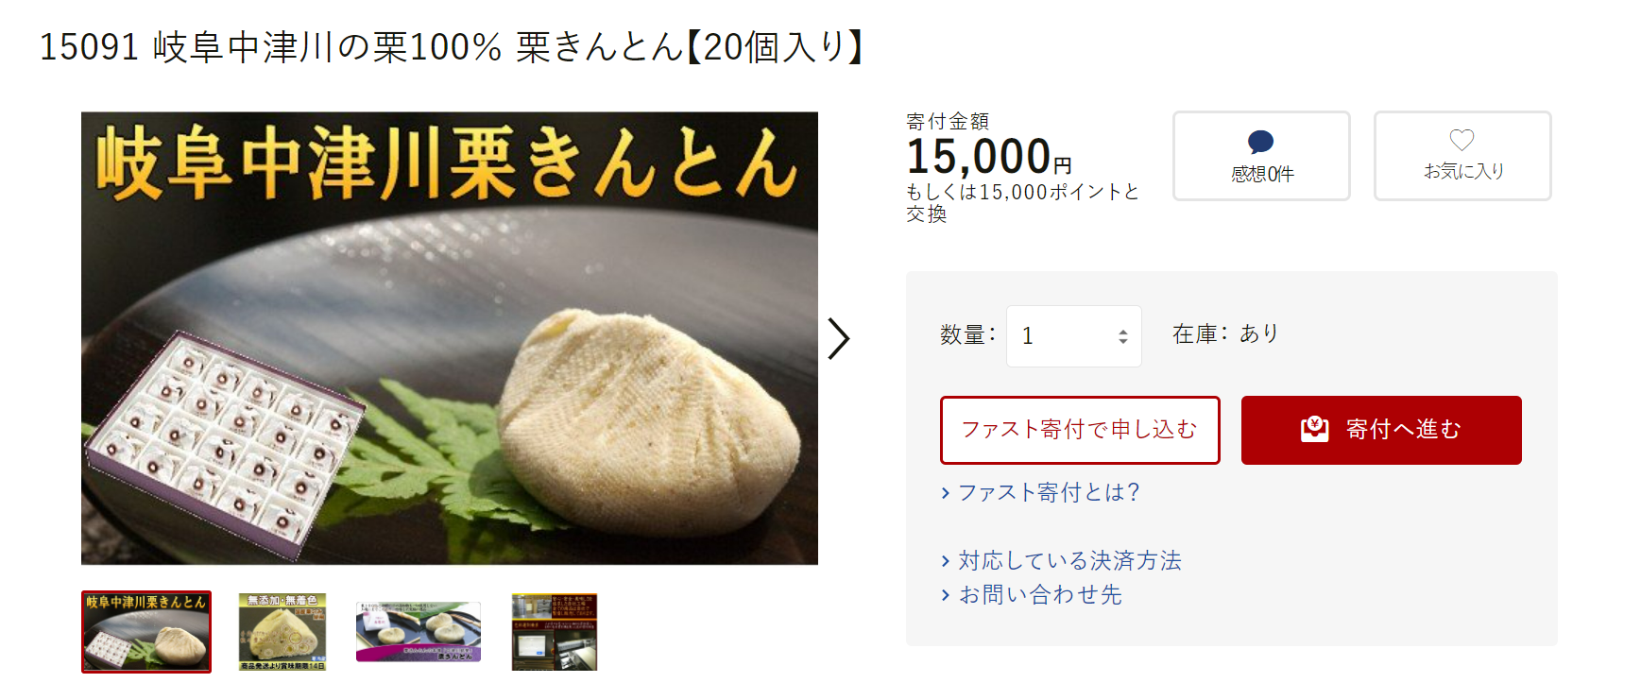This screenshot has width=1641, height=700.
Task: Show next product image with right chevron
Action: coord(838,338)
